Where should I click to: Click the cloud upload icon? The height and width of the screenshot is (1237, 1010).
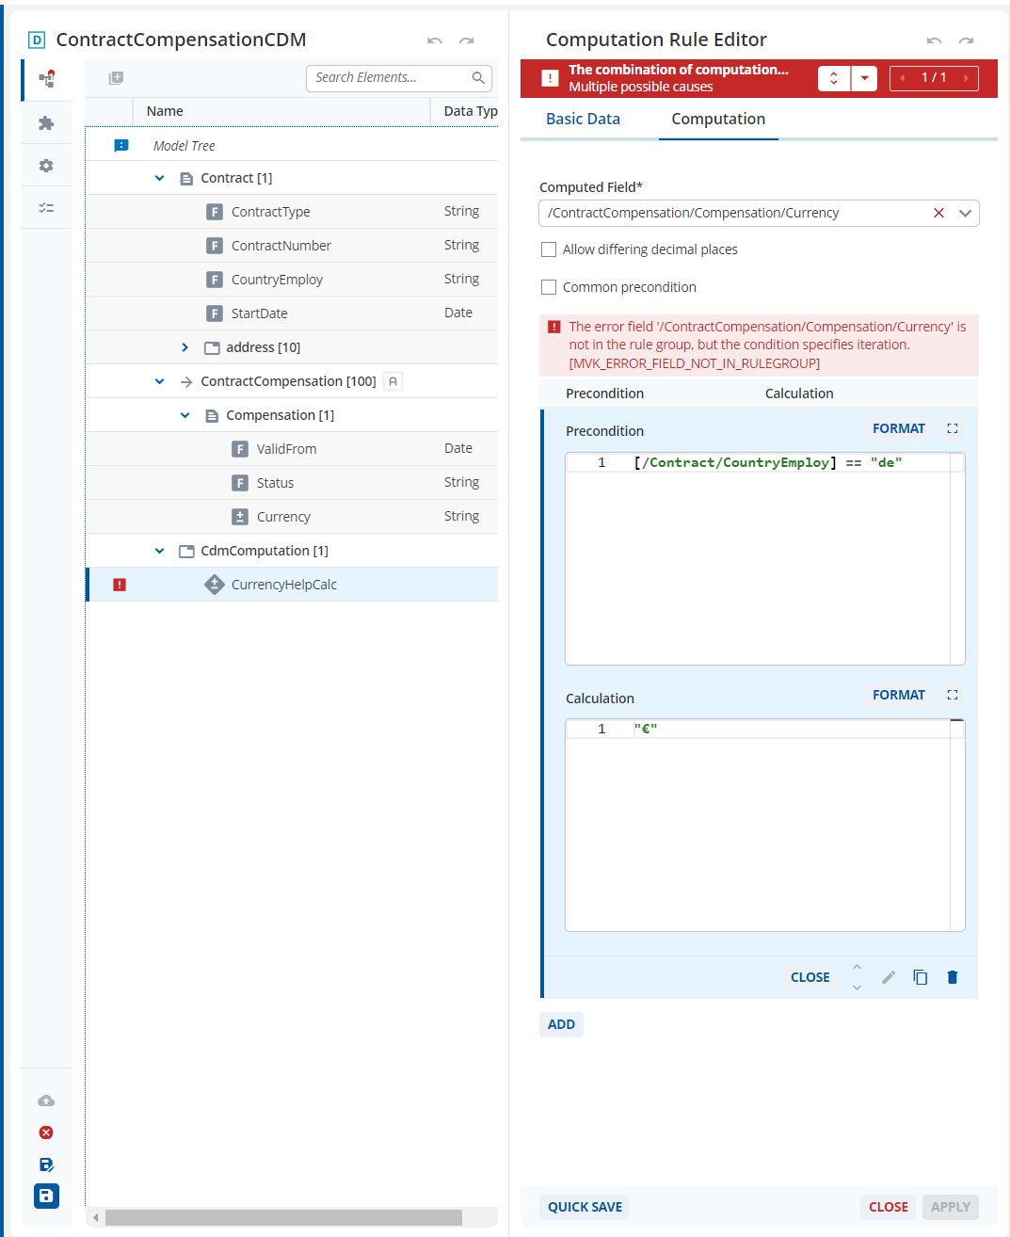[x=46, y=1100]
